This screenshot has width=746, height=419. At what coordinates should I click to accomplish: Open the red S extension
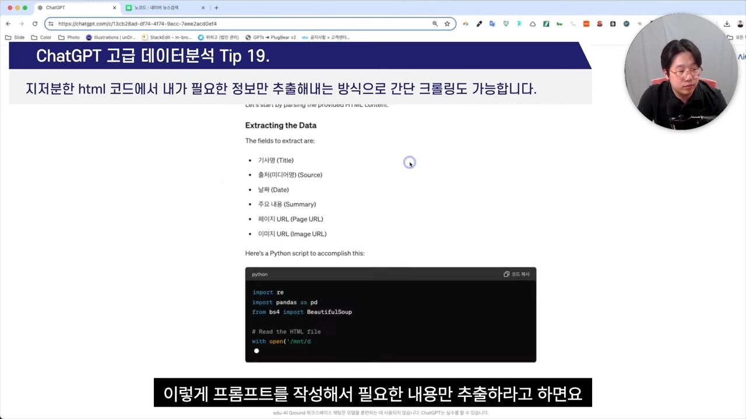[600, 24]
